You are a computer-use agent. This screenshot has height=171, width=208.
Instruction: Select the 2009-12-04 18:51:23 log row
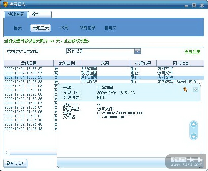(104, 77)
